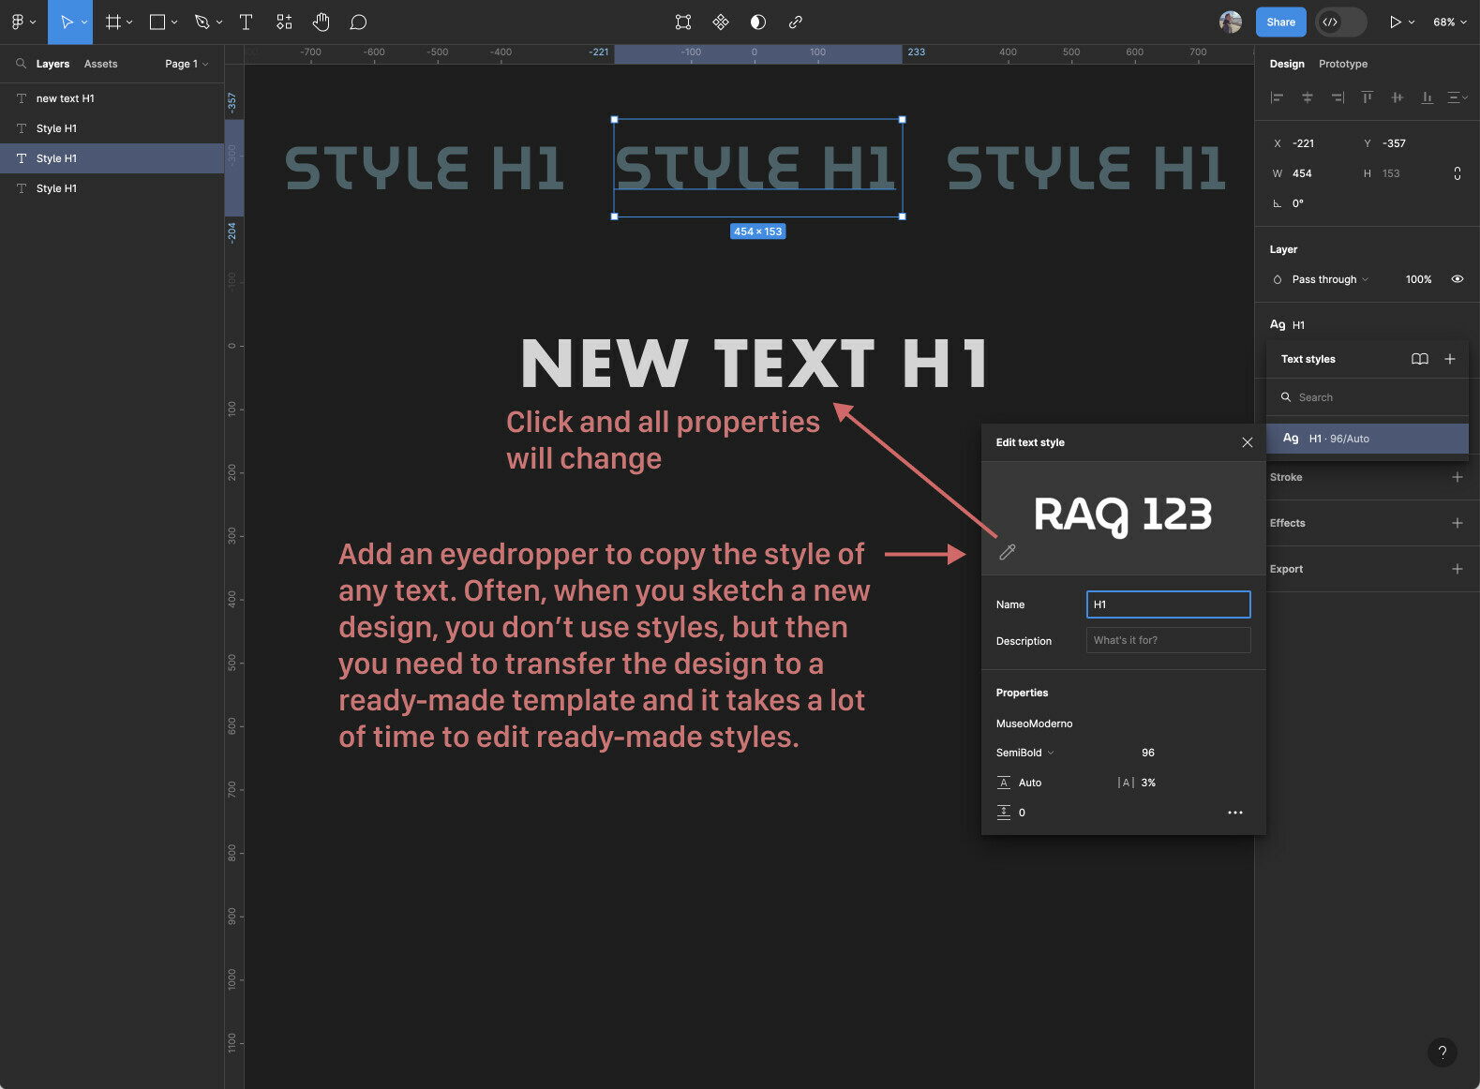Align vertical centers
Image resolution: width=1480 pixels, height=1089 pixels.
click(x=1398, y=97)
